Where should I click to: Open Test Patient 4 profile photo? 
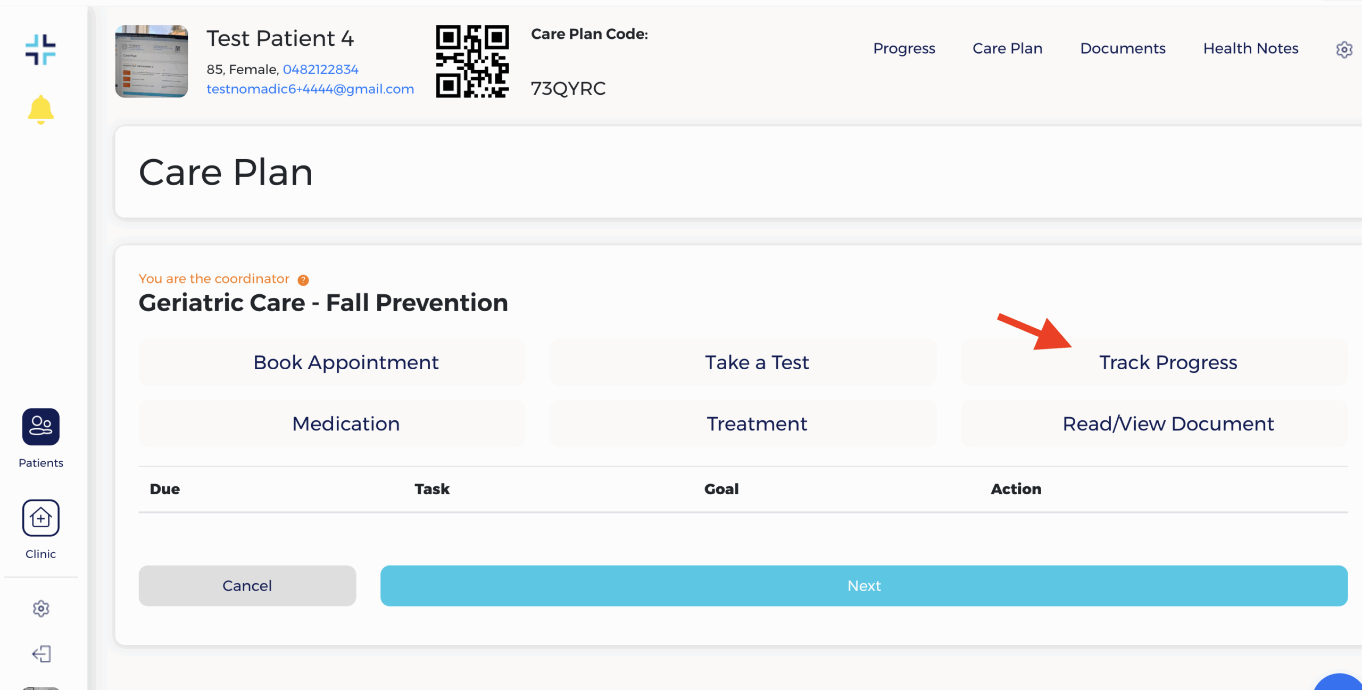click(152, 61)
